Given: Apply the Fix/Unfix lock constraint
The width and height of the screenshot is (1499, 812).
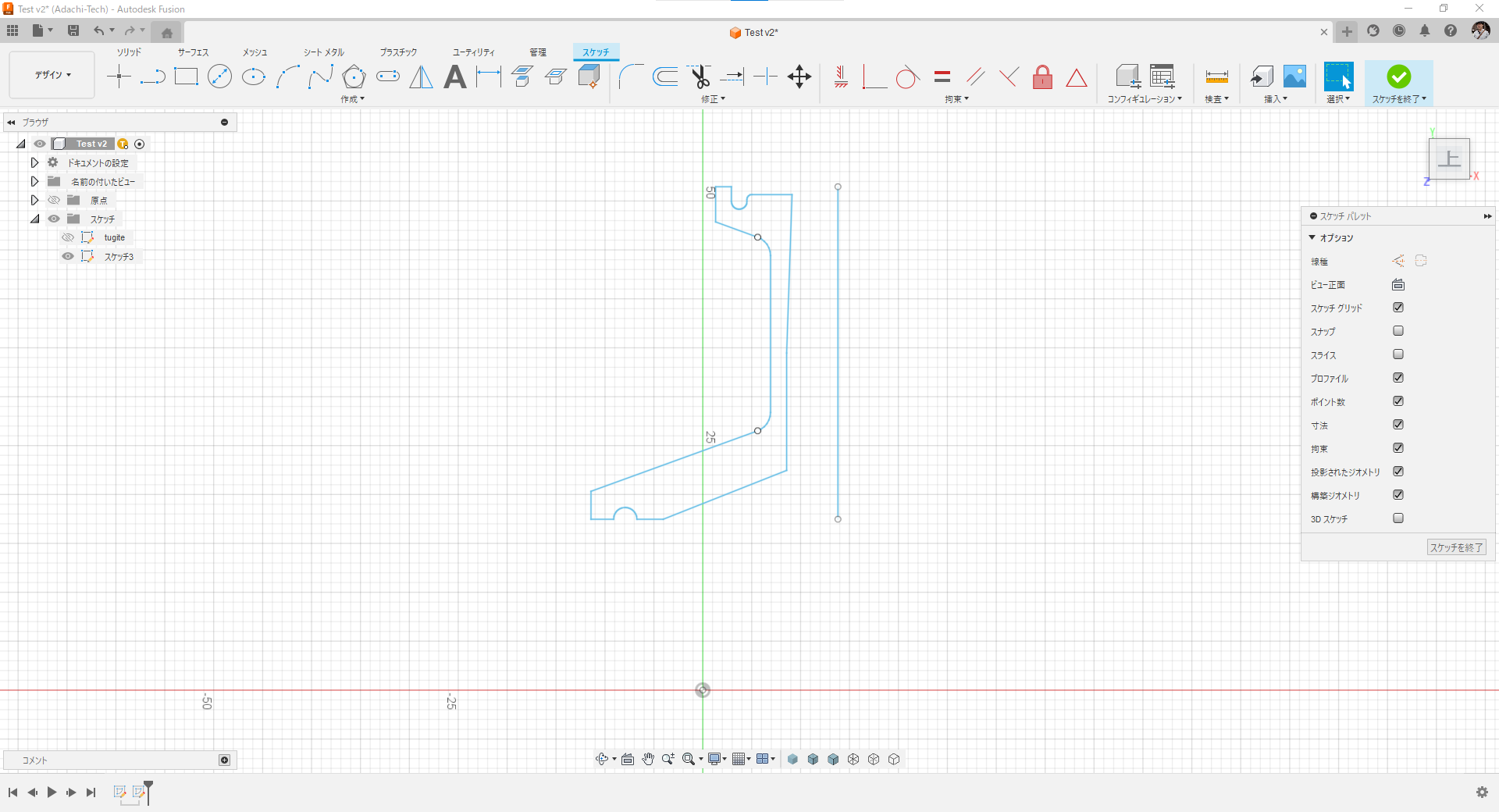Looking at the screenshot, I should pos(1042,77).
